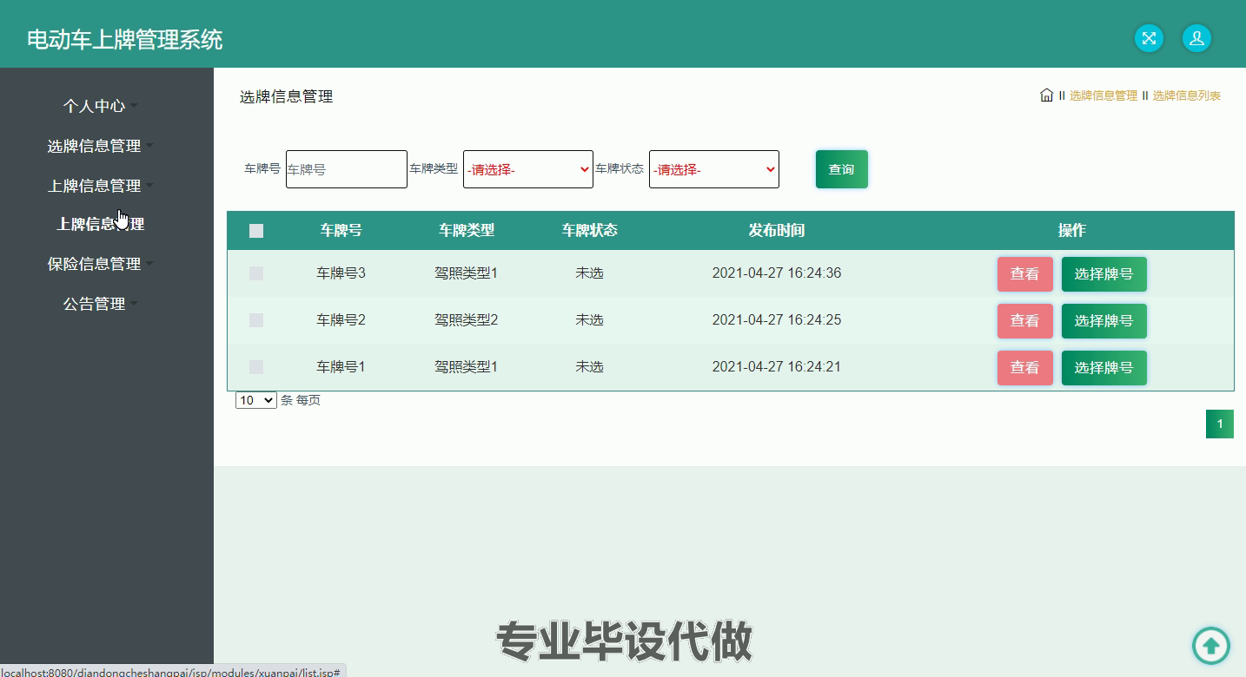Click the 选牌信息管理 page heading
Image resolution: width=1246 pixels, height=677 pixels.
(x=286, y=97)
